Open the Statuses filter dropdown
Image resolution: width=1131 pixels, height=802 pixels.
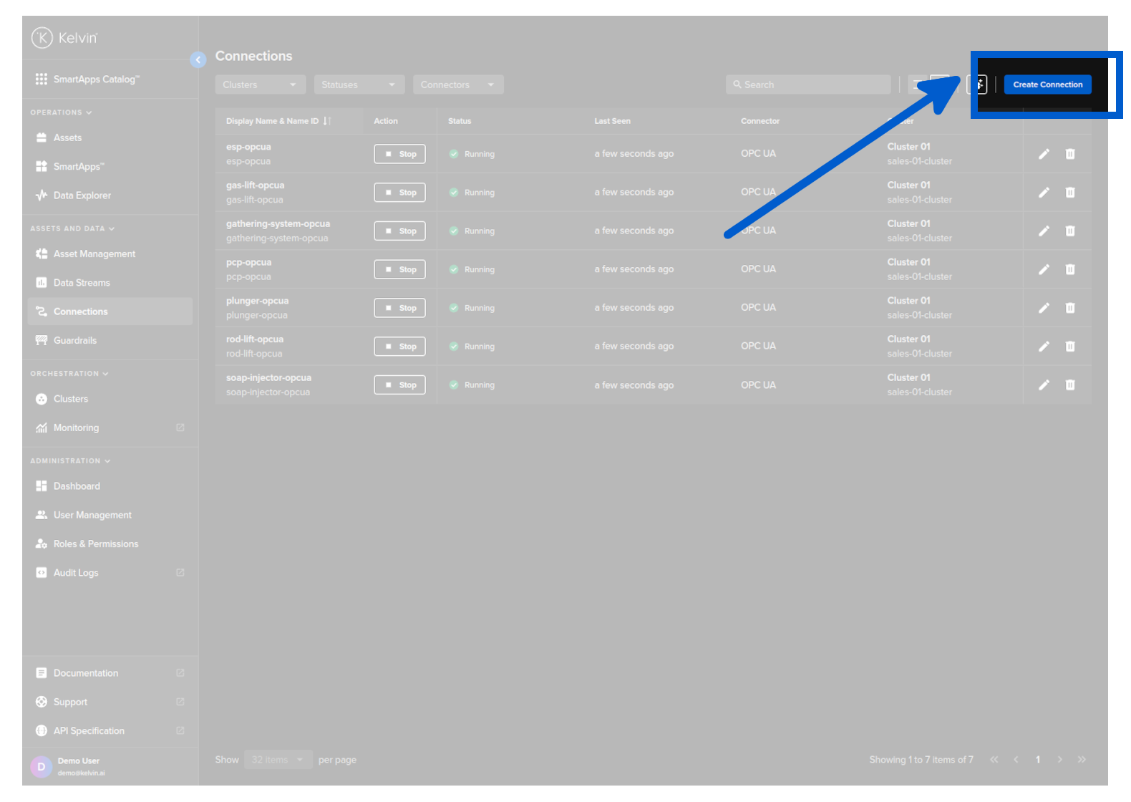point(359,84)
